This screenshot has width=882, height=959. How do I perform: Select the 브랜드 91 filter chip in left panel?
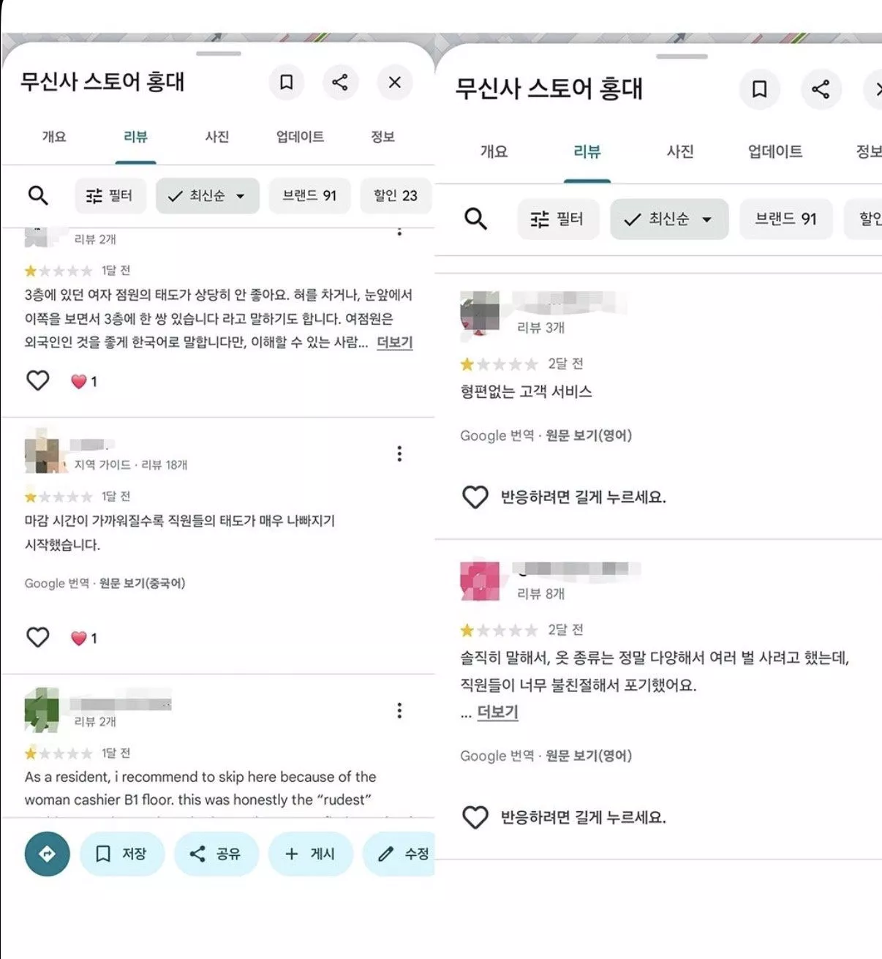pyautogui.click(x=309, y=196)
